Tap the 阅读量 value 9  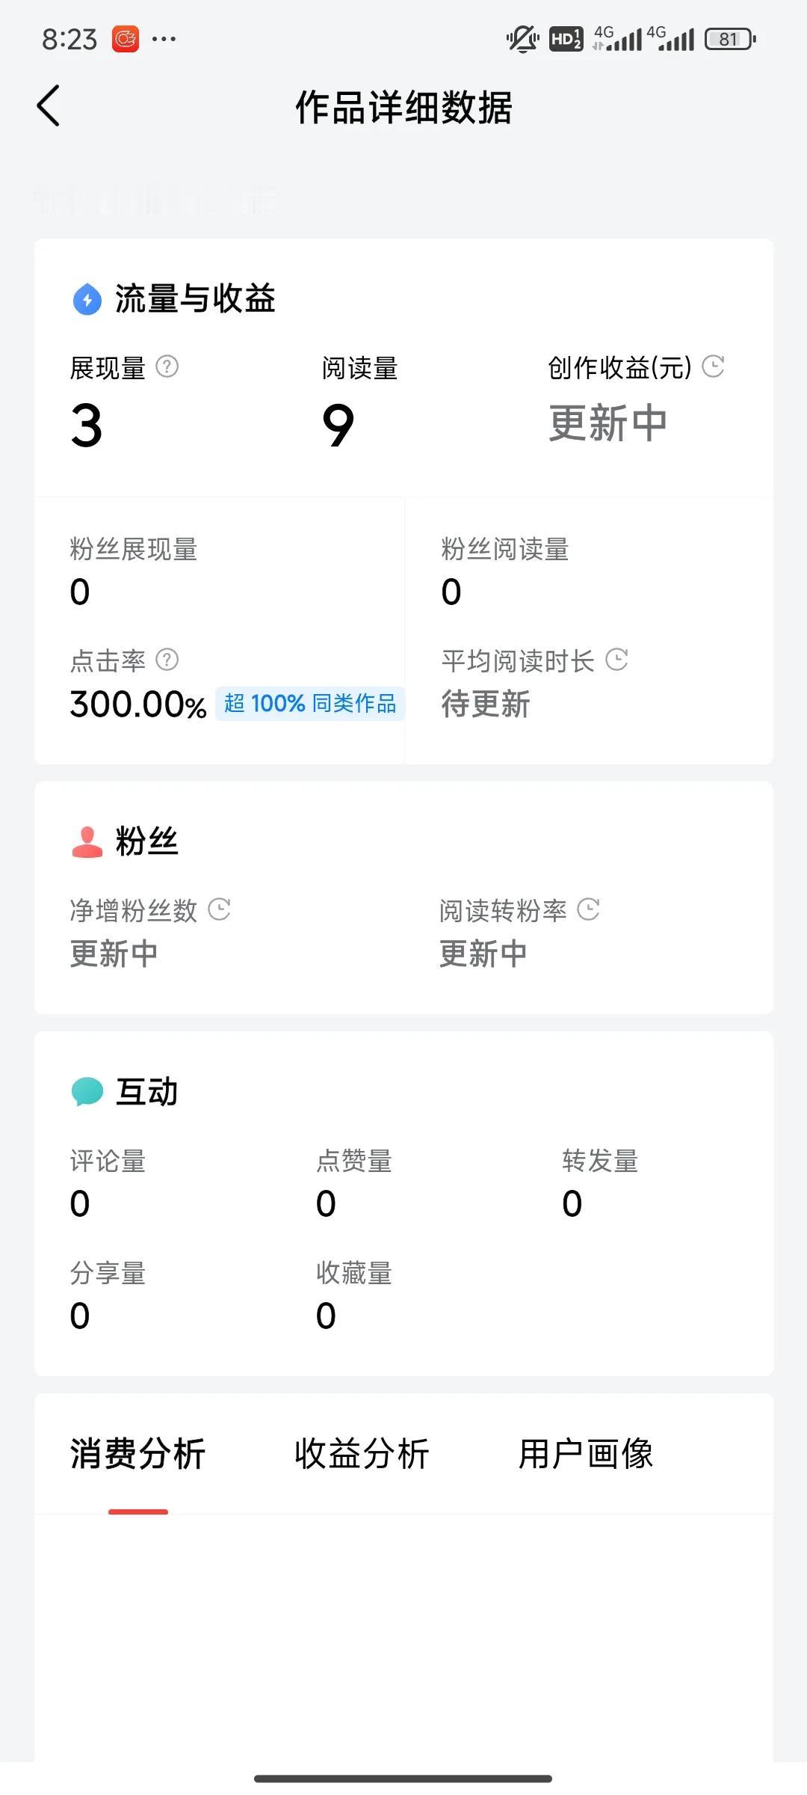tap(338, 425)
